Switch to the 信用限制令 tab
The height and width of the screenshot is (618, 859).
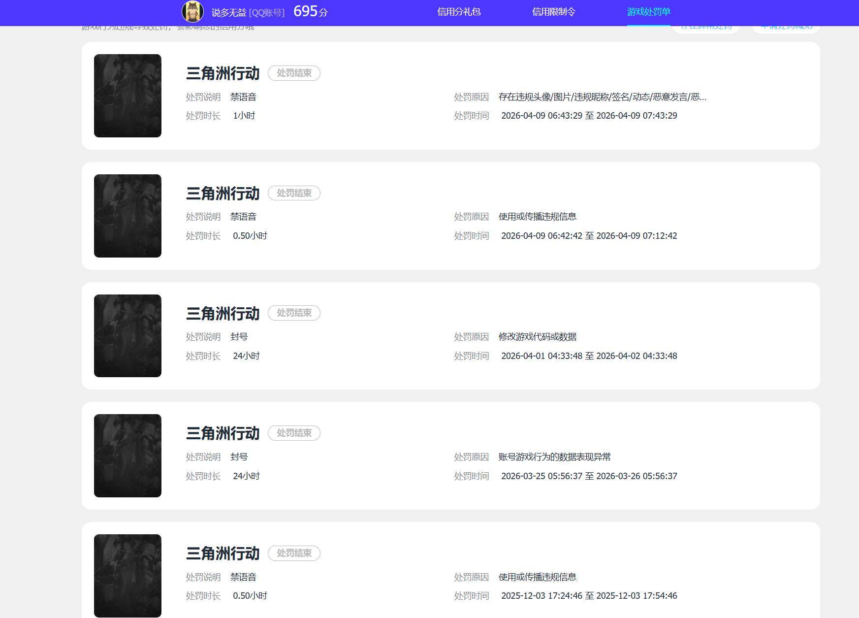(x=554, y=12)
